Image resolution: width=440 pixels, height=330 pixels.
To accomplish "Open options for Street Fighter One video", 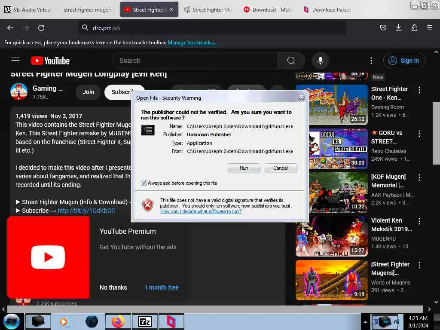I will click(419, 90).
